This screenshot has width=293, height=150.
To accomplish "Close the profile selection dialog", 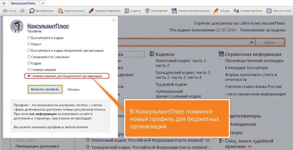I will click(114, 20).
